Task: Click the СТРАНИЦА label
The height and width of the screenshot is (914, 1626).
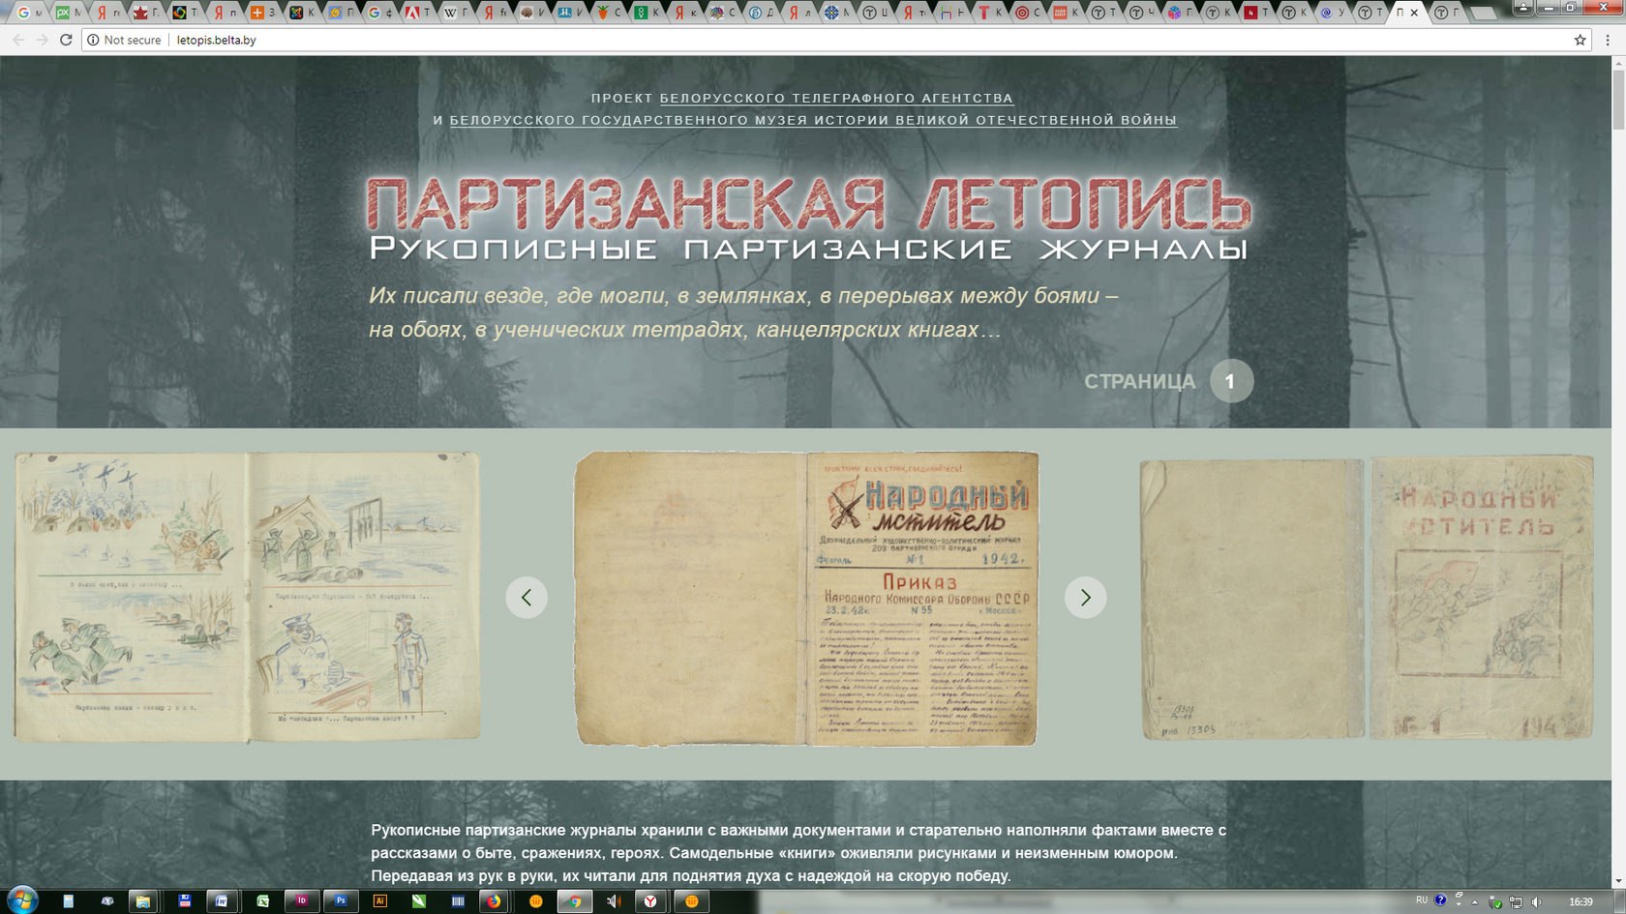Action: 1139,381
